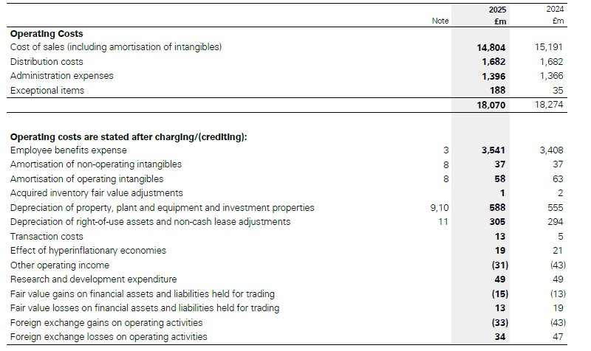Select Foreign exchange losses 2024 value 47
Viewport: 591px width, 351px height.
(x=557, y=337)
